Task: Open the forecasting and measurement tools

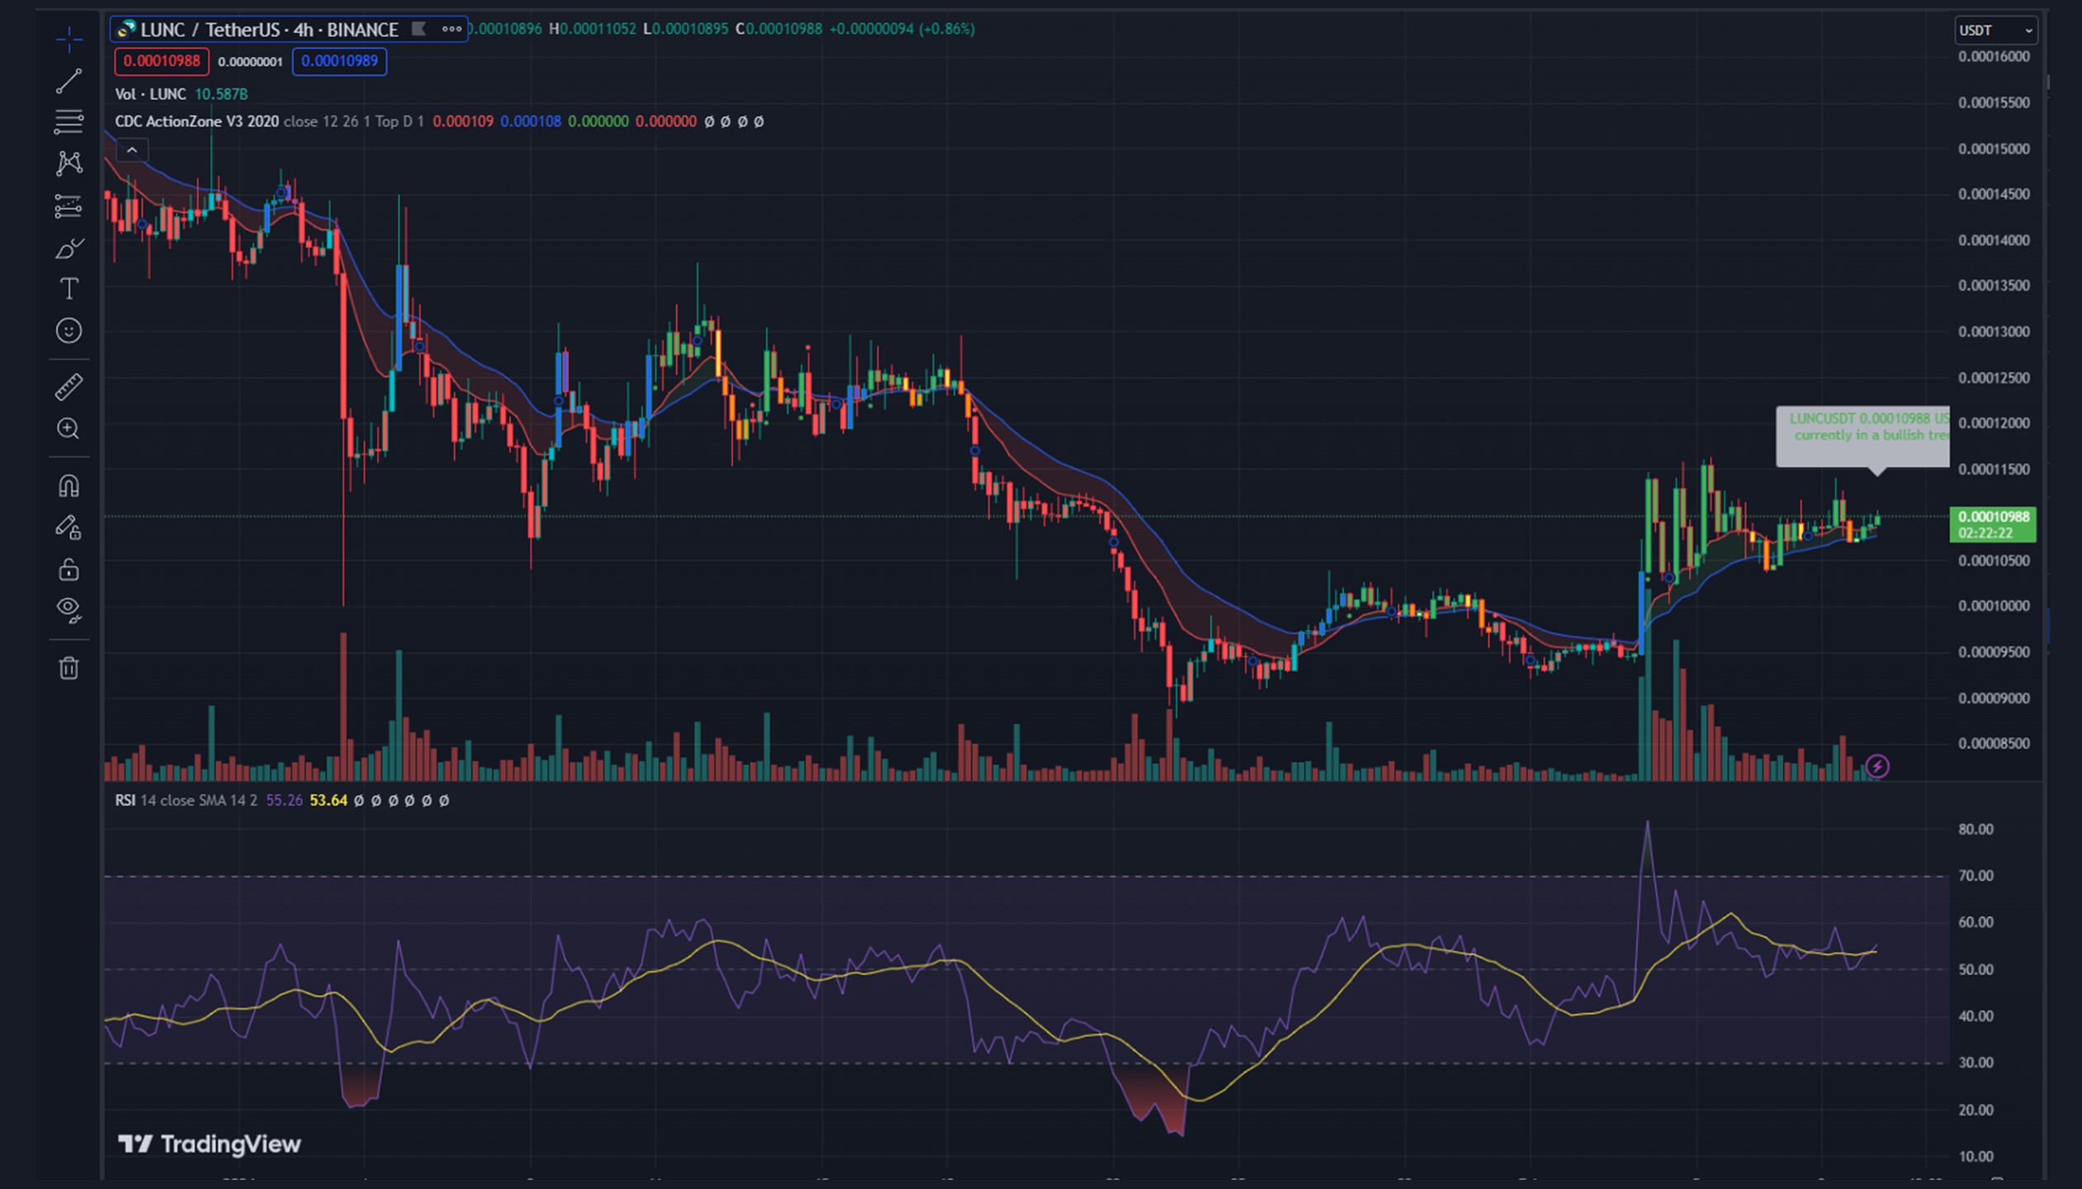Action: (69, 205)
